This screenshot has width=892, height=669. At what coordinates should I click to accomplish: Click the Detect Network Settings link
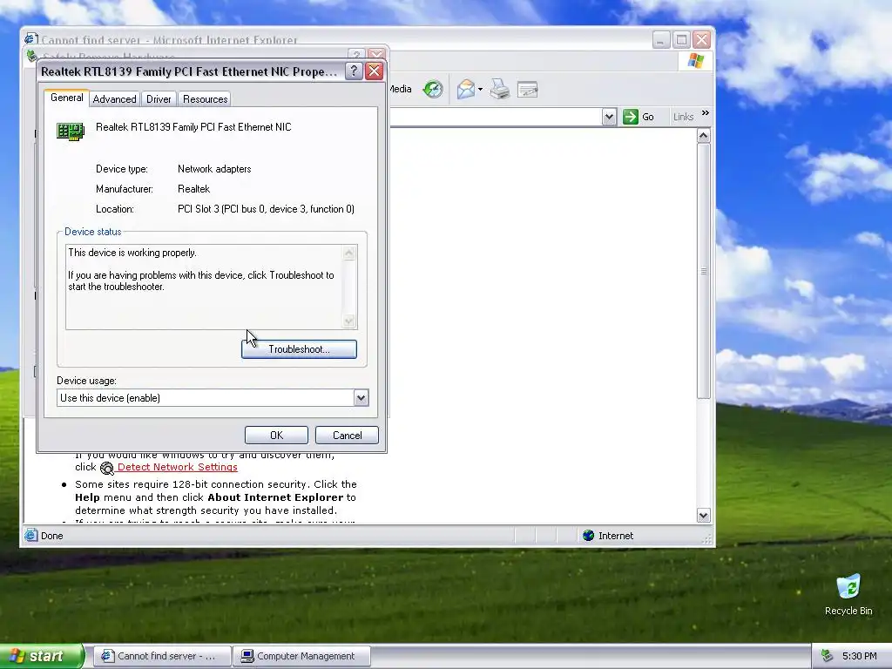(x=178, y=467)
